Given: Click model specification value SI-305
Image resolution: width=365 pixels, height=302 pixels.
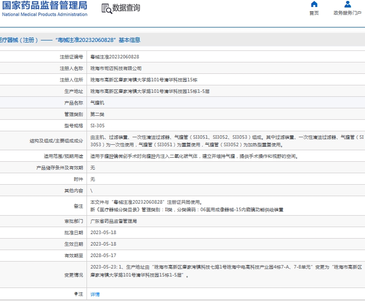Looking at the screenshot, I should pos(97,126).
